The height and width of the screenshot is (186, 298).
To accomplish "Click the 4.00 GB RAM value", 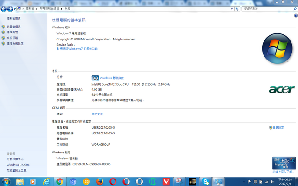I will (96, 89).
